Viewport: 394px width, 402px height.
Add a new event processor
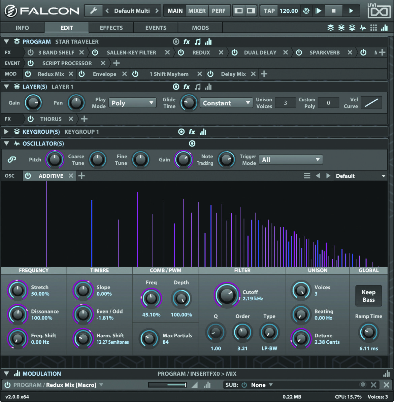pyautogui.click(x=116, y=63)
